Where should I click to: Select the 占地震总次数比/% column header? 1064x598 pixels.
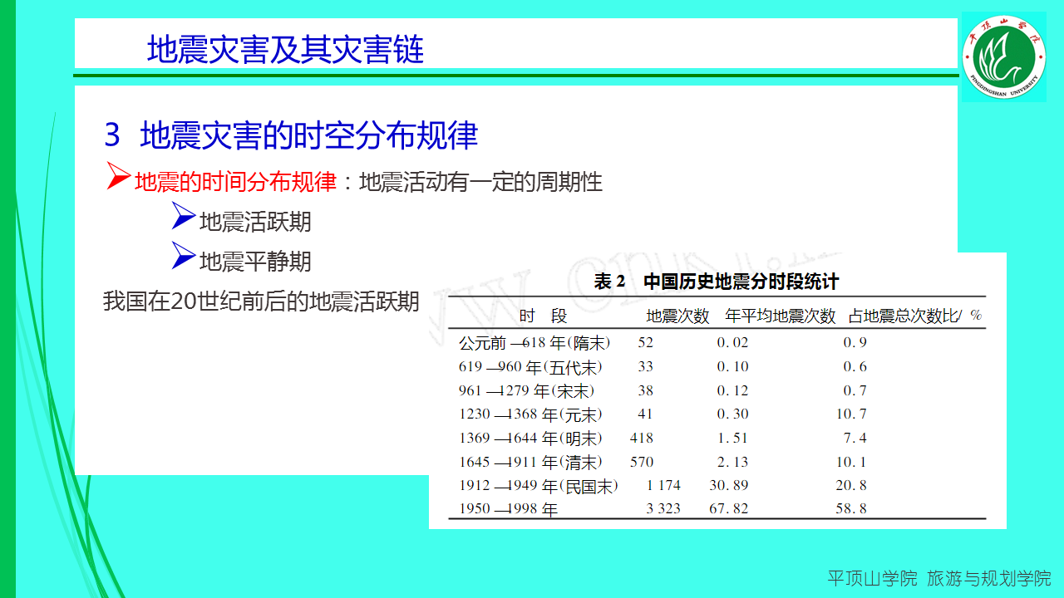click(914, 316)
